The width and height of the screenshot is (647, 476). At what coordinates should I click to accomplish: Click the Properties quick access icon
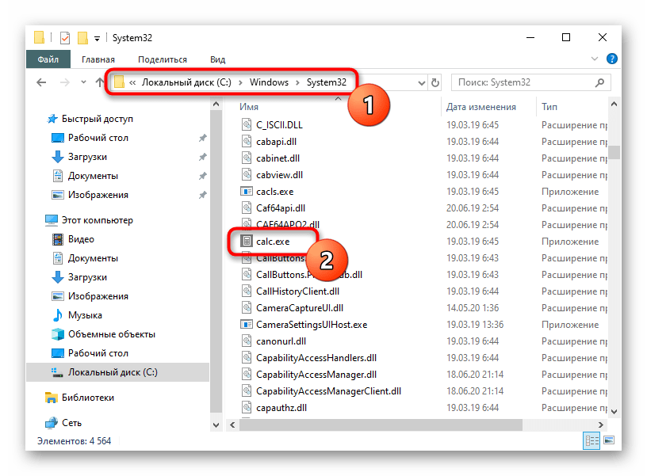click(x=65, y=38)
